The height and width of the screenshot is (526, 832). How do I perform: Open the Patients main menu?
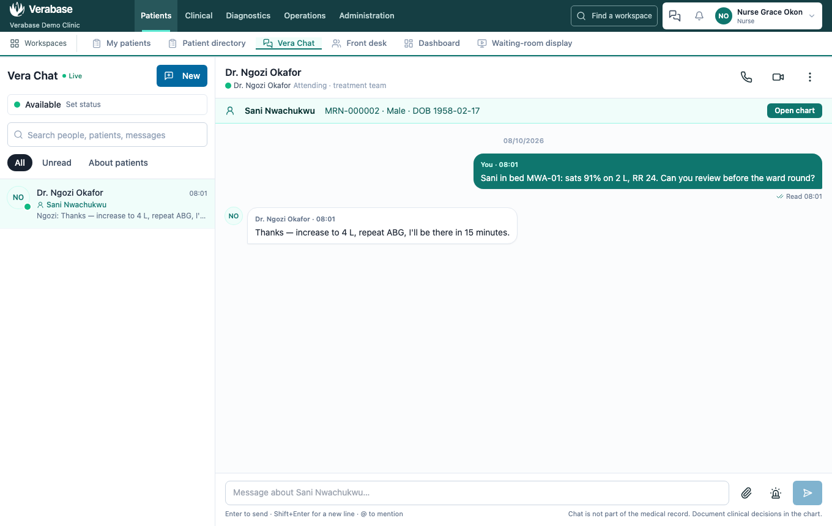click(156, 16)
